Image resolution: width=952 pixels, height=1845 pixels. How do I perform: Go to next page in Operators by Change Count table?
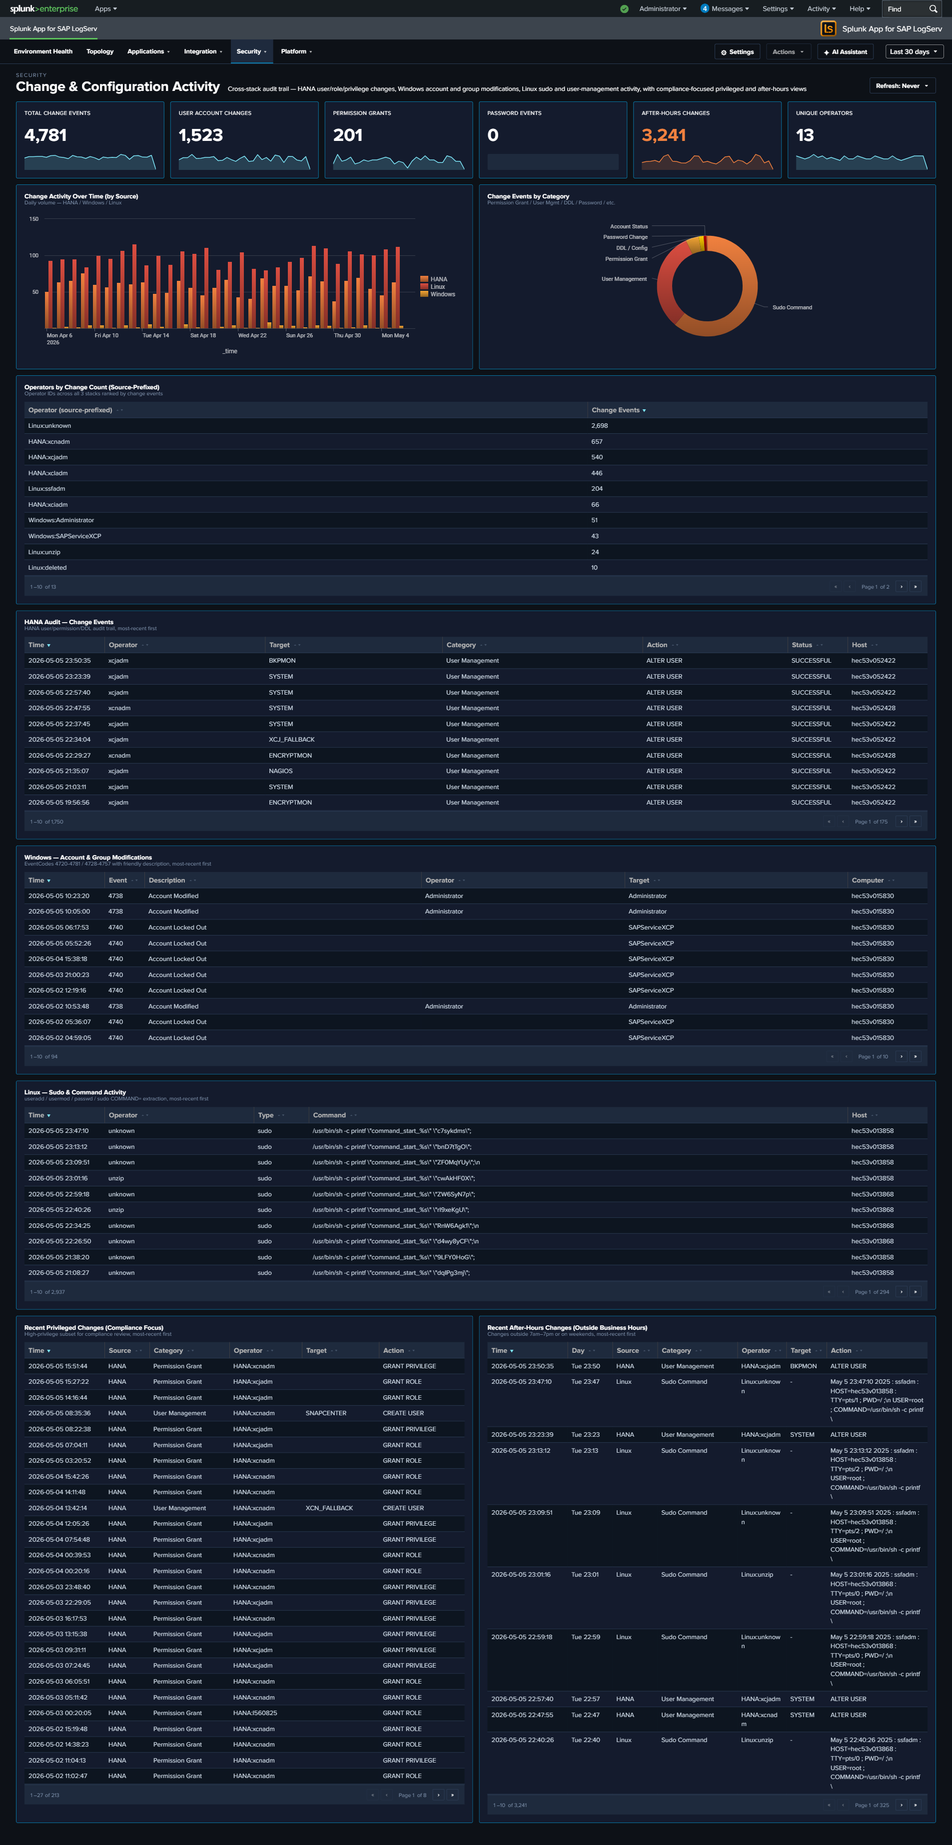point(901,587)
